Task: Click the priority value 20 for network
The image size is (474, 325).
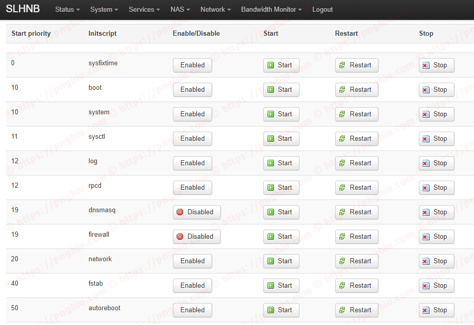Action: pos(14,259)
